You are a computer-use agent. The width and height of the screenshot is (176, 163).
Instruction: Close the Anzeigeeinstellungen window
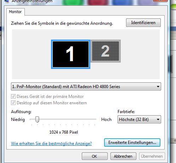[160, 1]
